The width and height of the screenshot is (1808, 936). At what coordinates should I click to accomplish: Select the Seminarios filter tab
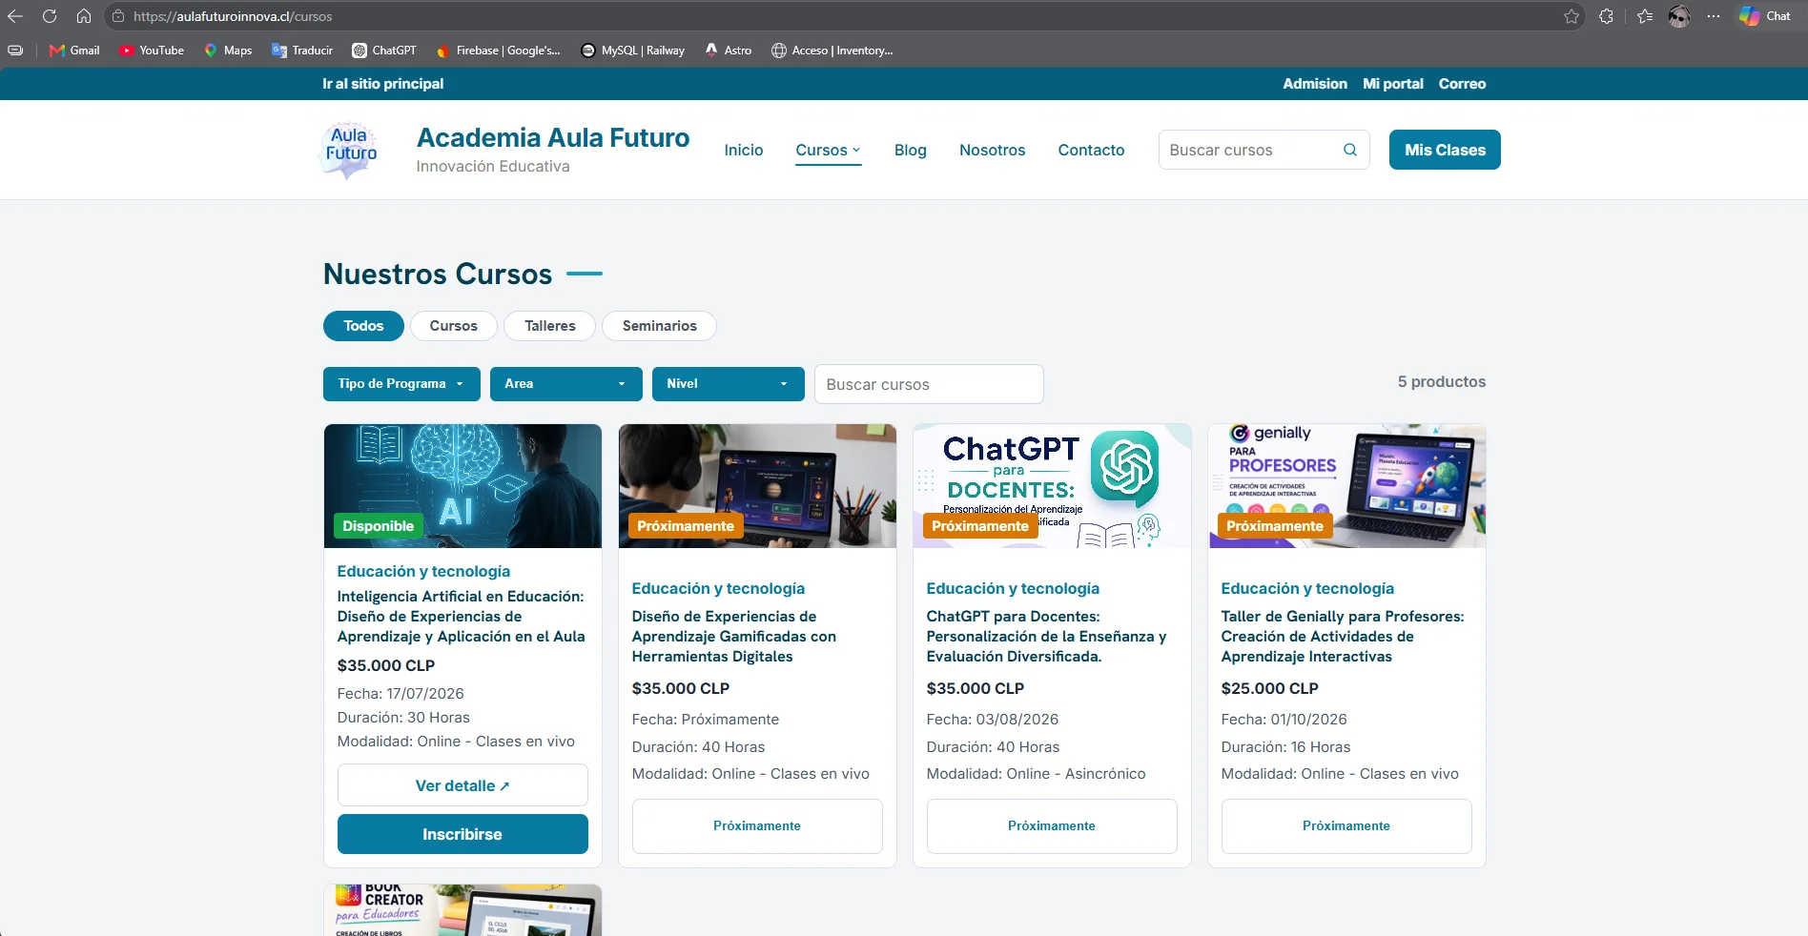(659, 326)
